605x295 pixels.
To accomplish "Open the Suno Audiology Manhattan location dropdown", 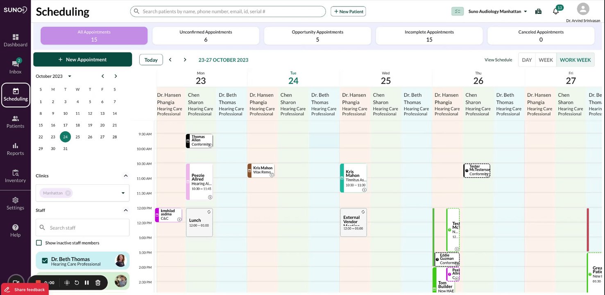I will point(498,11).
